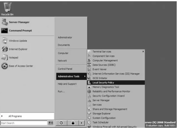Open Documents from Start menu
The width and height of the screenshot is (178, 128).
click(64, 45)
